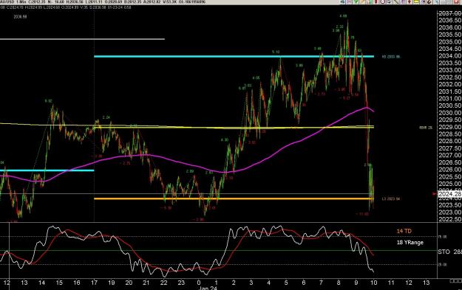462x290 pixels.
Task: Click the 2036.58 text at chart top left
Action: point(20,17)
